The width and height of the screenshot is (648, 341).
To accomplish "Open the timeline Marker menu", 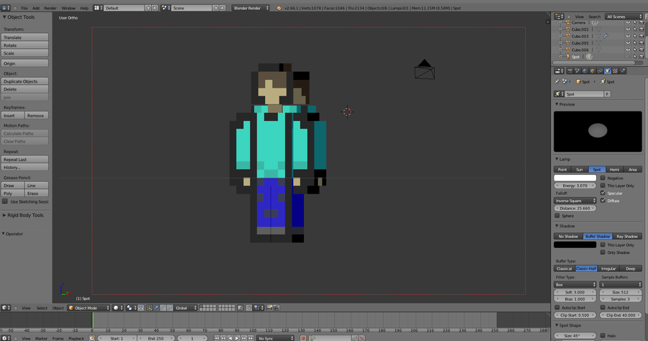I will pyautogui.click(x=41, y=338).
